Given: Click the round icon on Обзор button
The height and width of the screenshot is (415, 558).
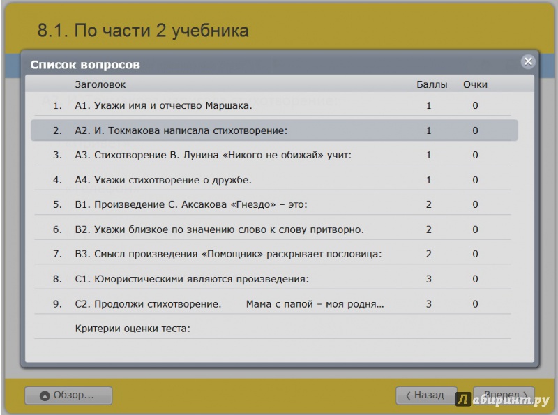Looking at the screenshot, I should coord(45,395).
